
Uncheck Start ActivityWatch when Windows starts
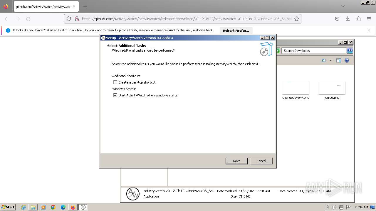tap(115, 95)
